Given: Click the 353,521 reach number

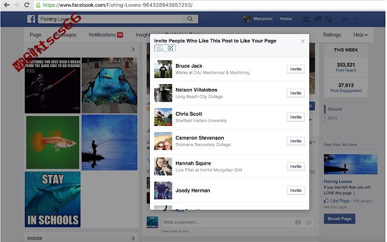Looking at the screenshot, I should point(346,65).
